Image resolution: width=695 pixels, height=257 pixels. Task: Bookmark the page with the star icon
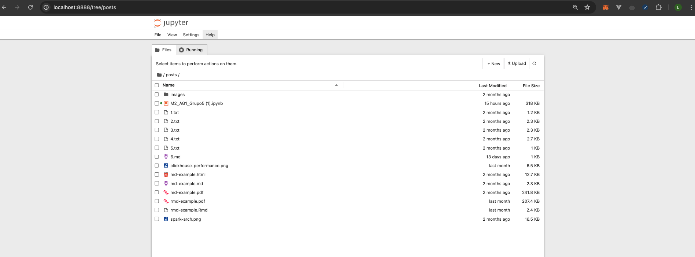pos(587,7)
